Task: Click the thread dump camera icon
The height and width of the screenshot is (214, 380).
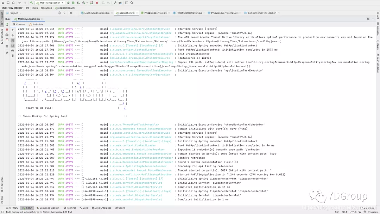Action: [x=7, y=35]
